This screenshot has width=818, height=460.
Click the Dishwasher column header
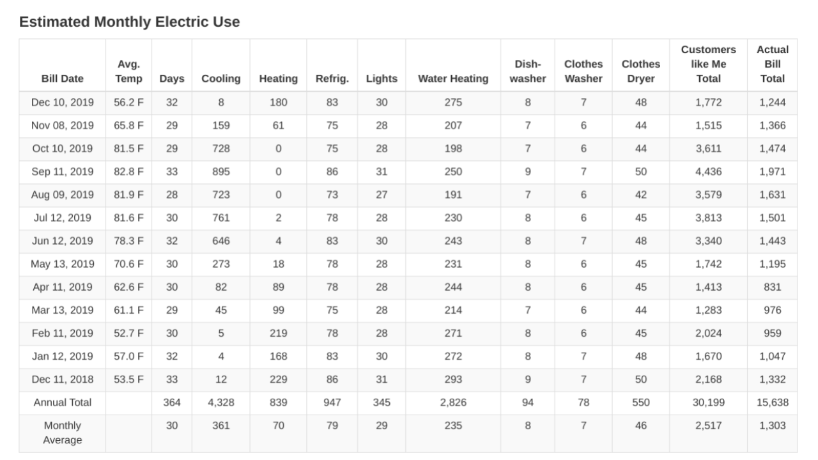(x=528, y=72)
